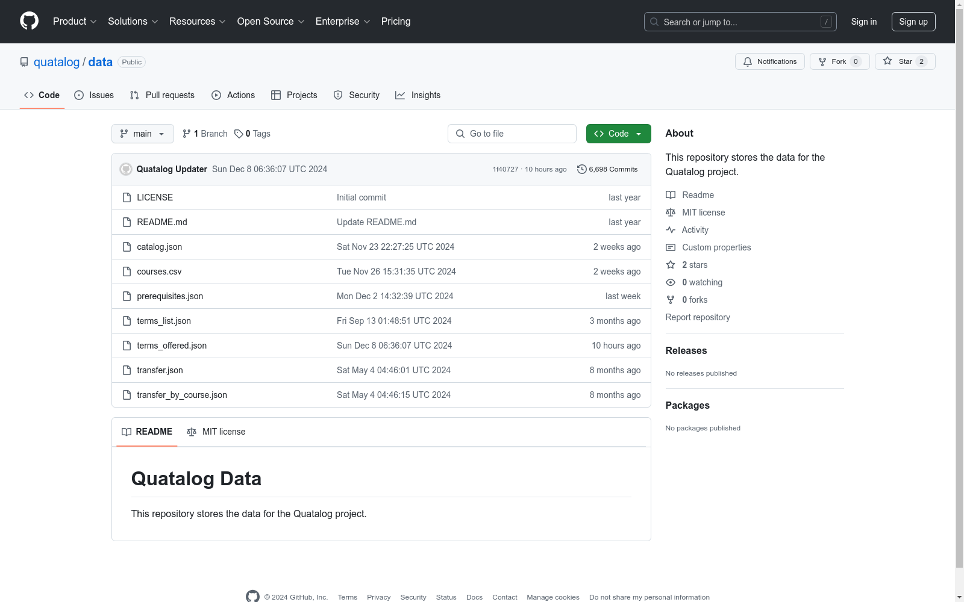The height and width of the screenshot is (602, 964).
Task: Click 'Do not share my personal information' link
Action: 649,597
